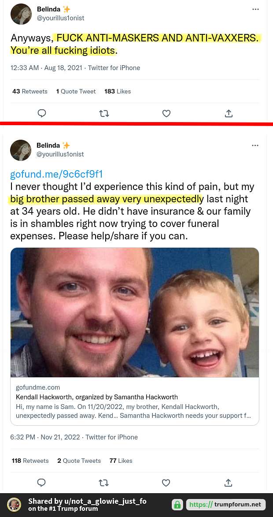Retweet the GoFundMe tweet
Image resolution: width=273 pixels, height=517 pixels.
pos(104,483)
